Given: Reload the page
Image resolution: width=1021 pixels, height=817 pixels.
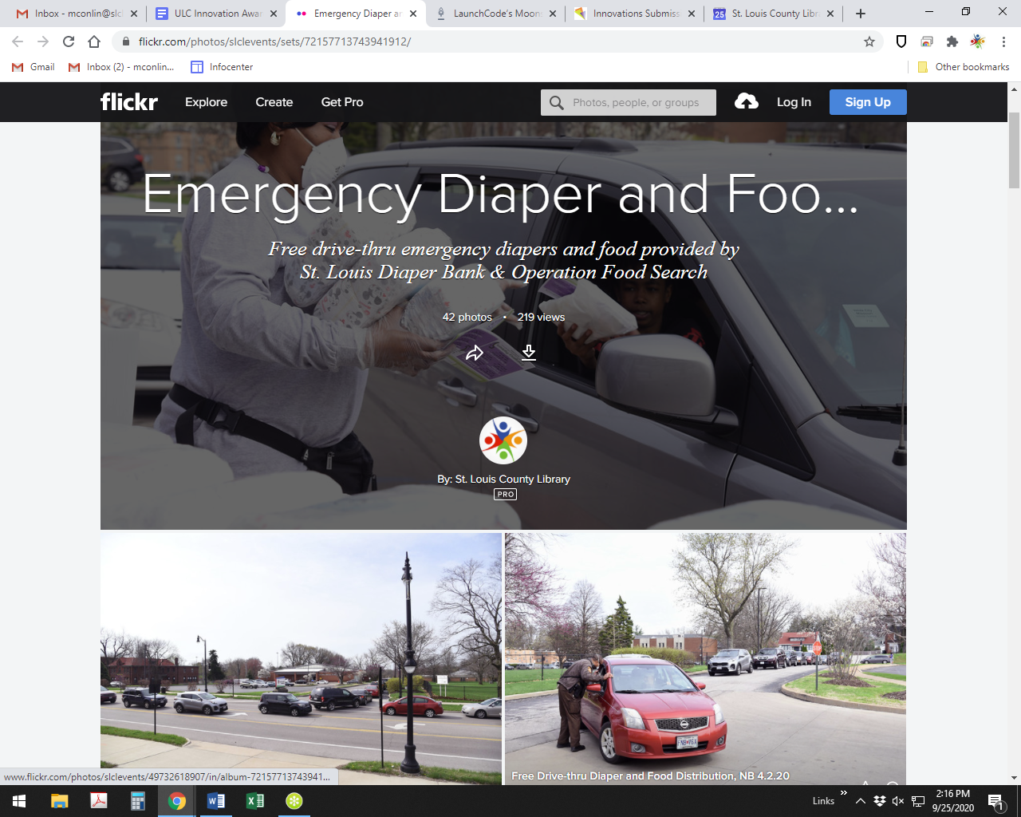Looking at the screenshot, I should click(x=69, y=41).
